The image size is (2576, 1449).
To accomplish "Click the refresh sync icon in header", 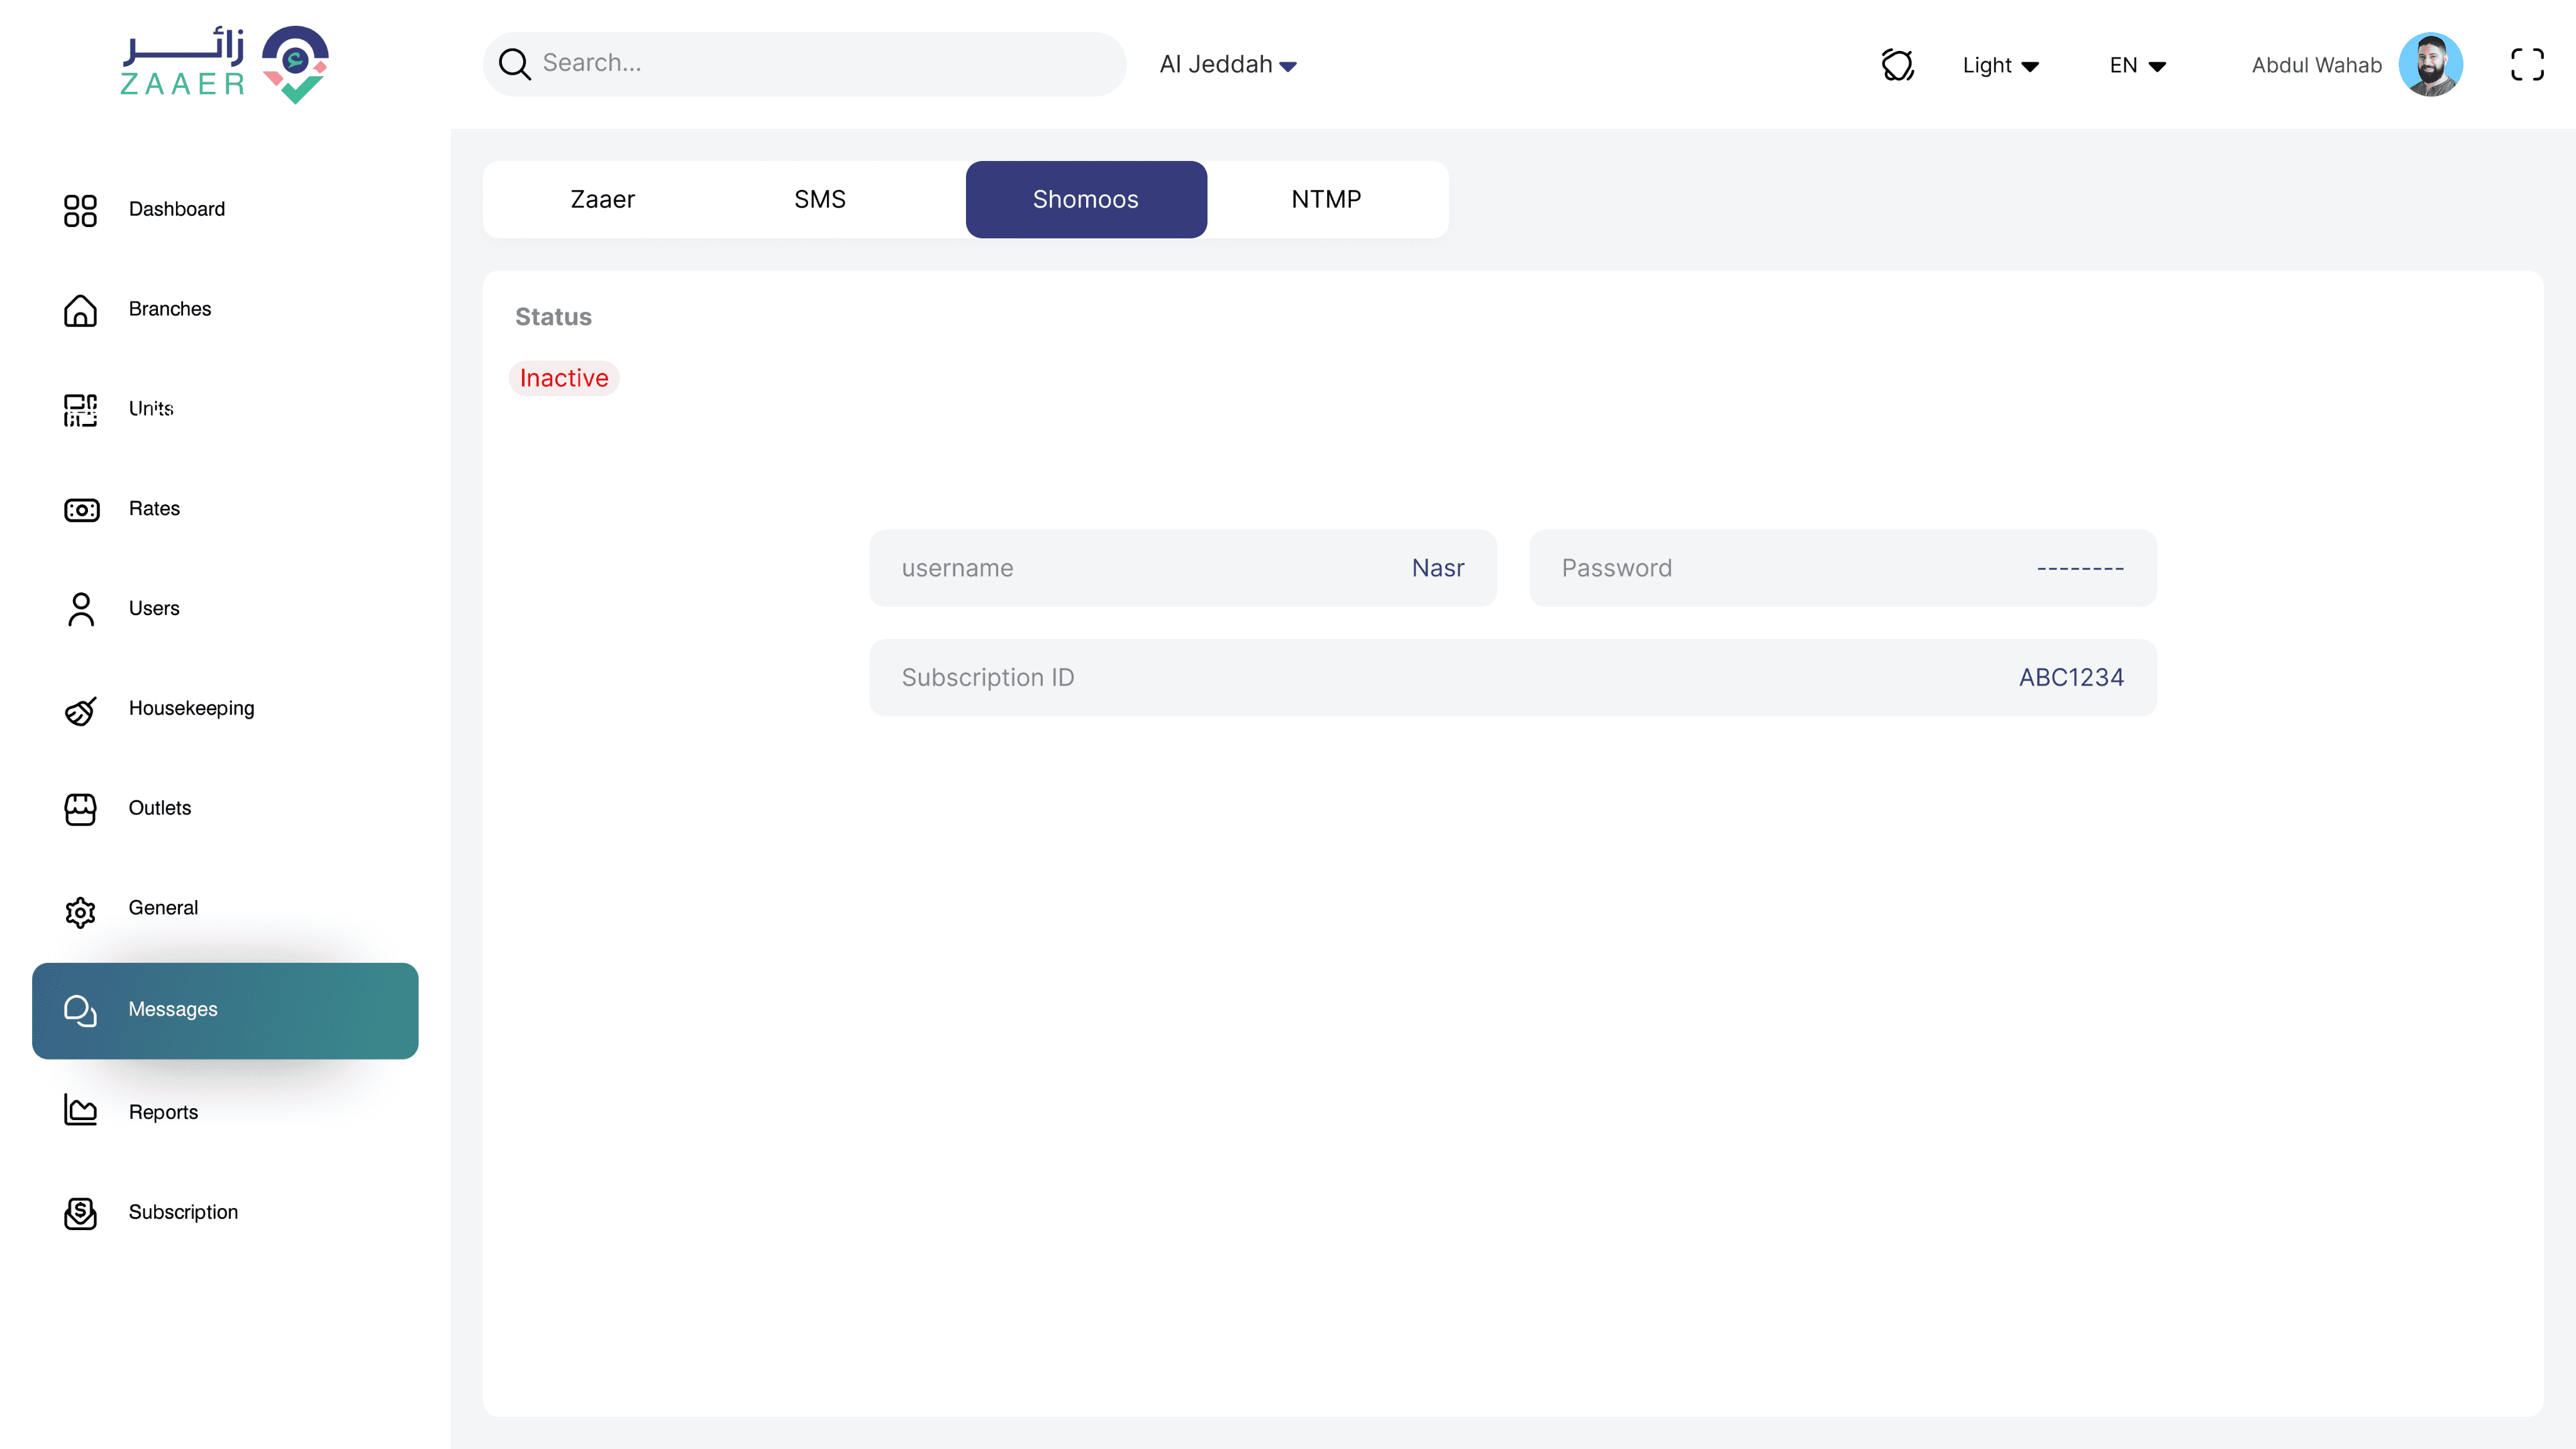I will (x=1897, y=65).
